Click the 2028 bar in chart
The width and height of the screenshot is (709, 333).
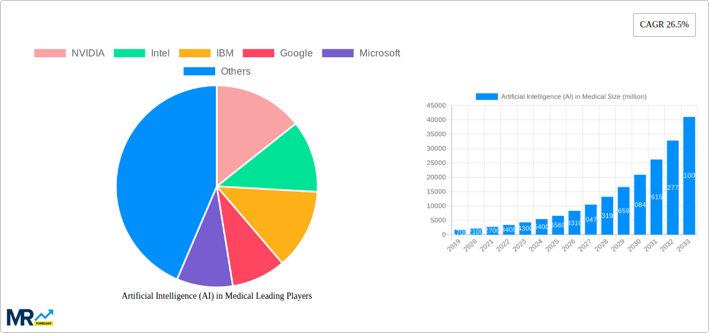click(607, 215)
